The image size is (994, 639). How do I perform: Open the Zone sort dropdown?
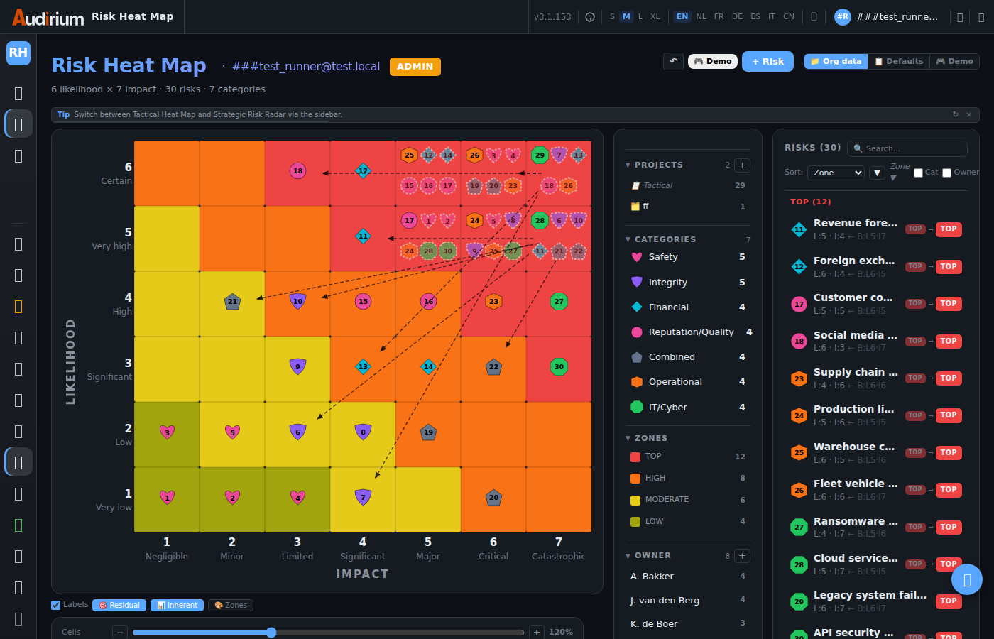coord(836,173)
